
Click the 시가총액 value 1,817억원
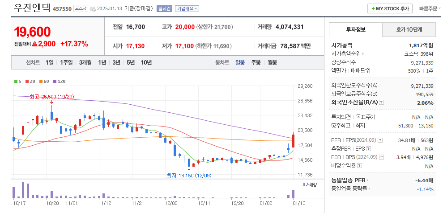(421, 45)
